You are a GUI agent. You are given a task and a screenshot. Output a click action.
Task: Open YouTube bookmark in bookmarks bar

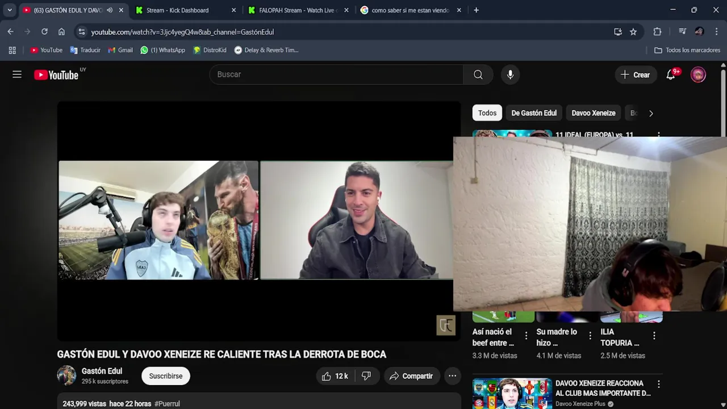(46, 50)
